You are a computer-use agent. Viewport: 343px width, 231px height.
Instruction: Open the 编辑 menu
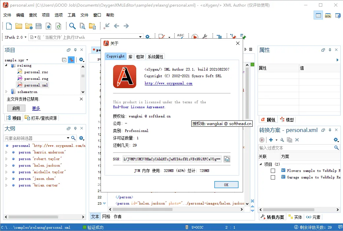tap(20, 15)
